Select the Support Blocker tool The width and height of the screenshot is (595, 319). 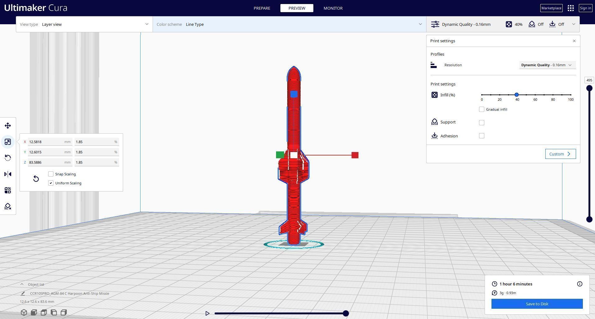(x=8, y=206)
